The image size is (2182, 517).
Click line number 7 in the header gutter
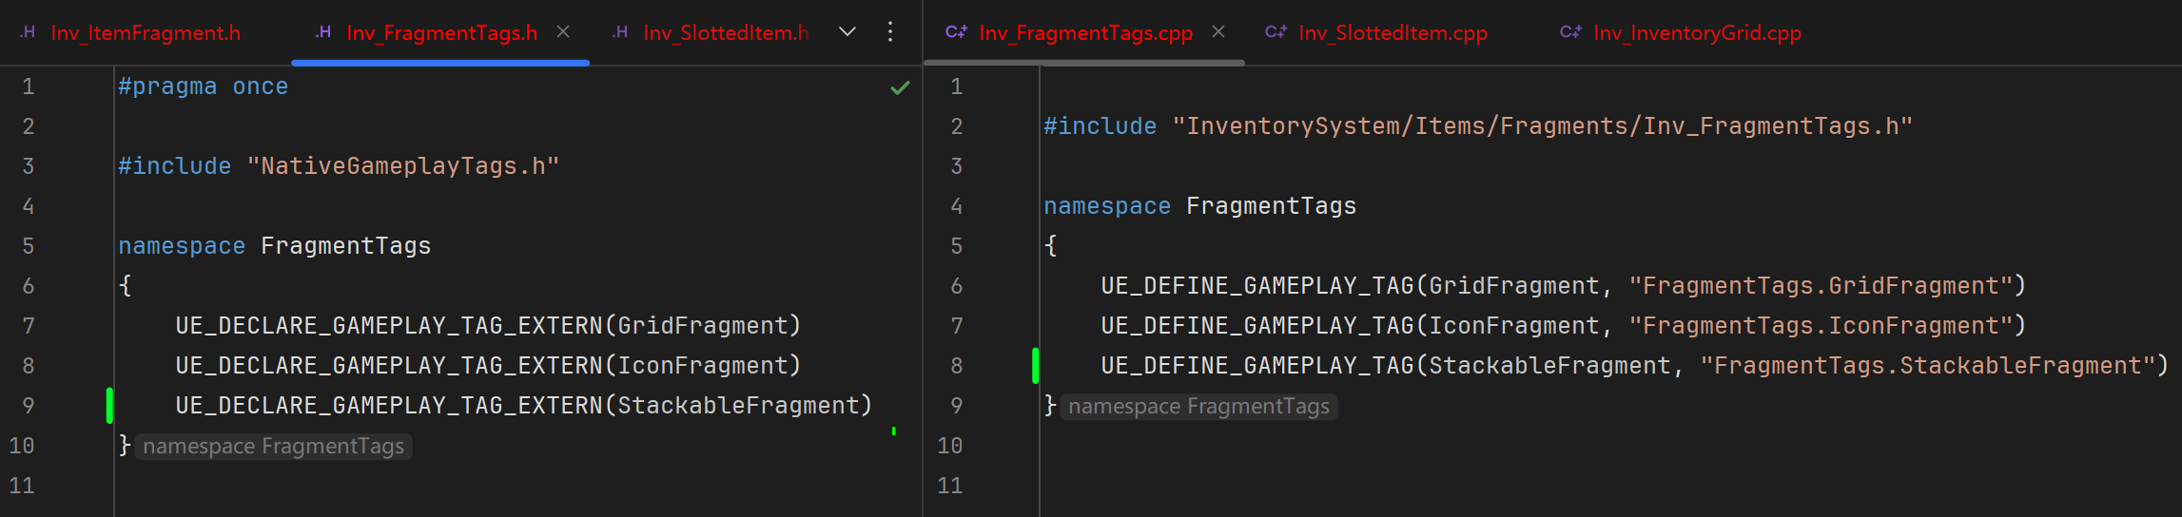tap(29, 326)
